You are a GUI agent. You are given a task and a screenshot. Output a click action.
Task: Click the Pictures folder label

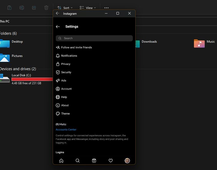pos(17,56)
